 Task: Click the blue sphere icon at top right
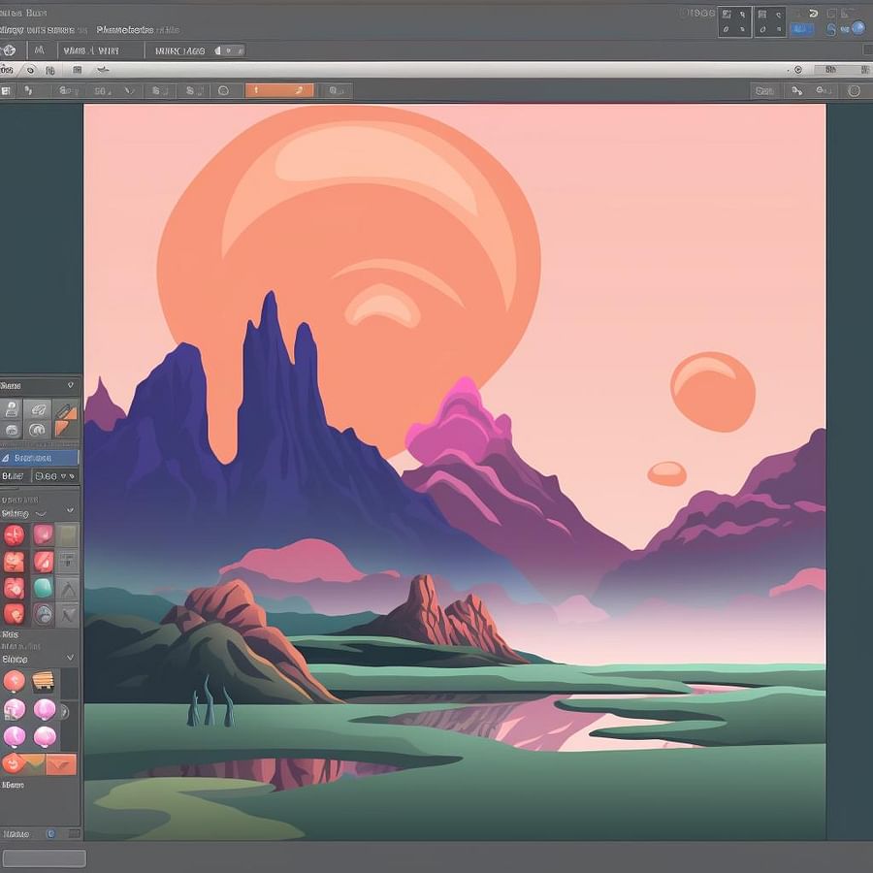point(857,28)
